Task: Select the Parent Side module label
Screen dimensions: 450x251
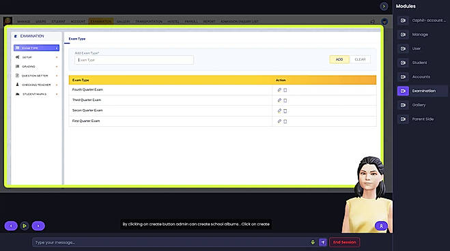Action: (x=423, y=119)
